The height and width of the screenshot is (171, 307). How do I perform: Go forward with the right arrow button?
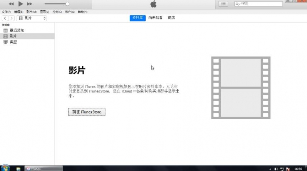pyautogui.click(x=12, y=18)
